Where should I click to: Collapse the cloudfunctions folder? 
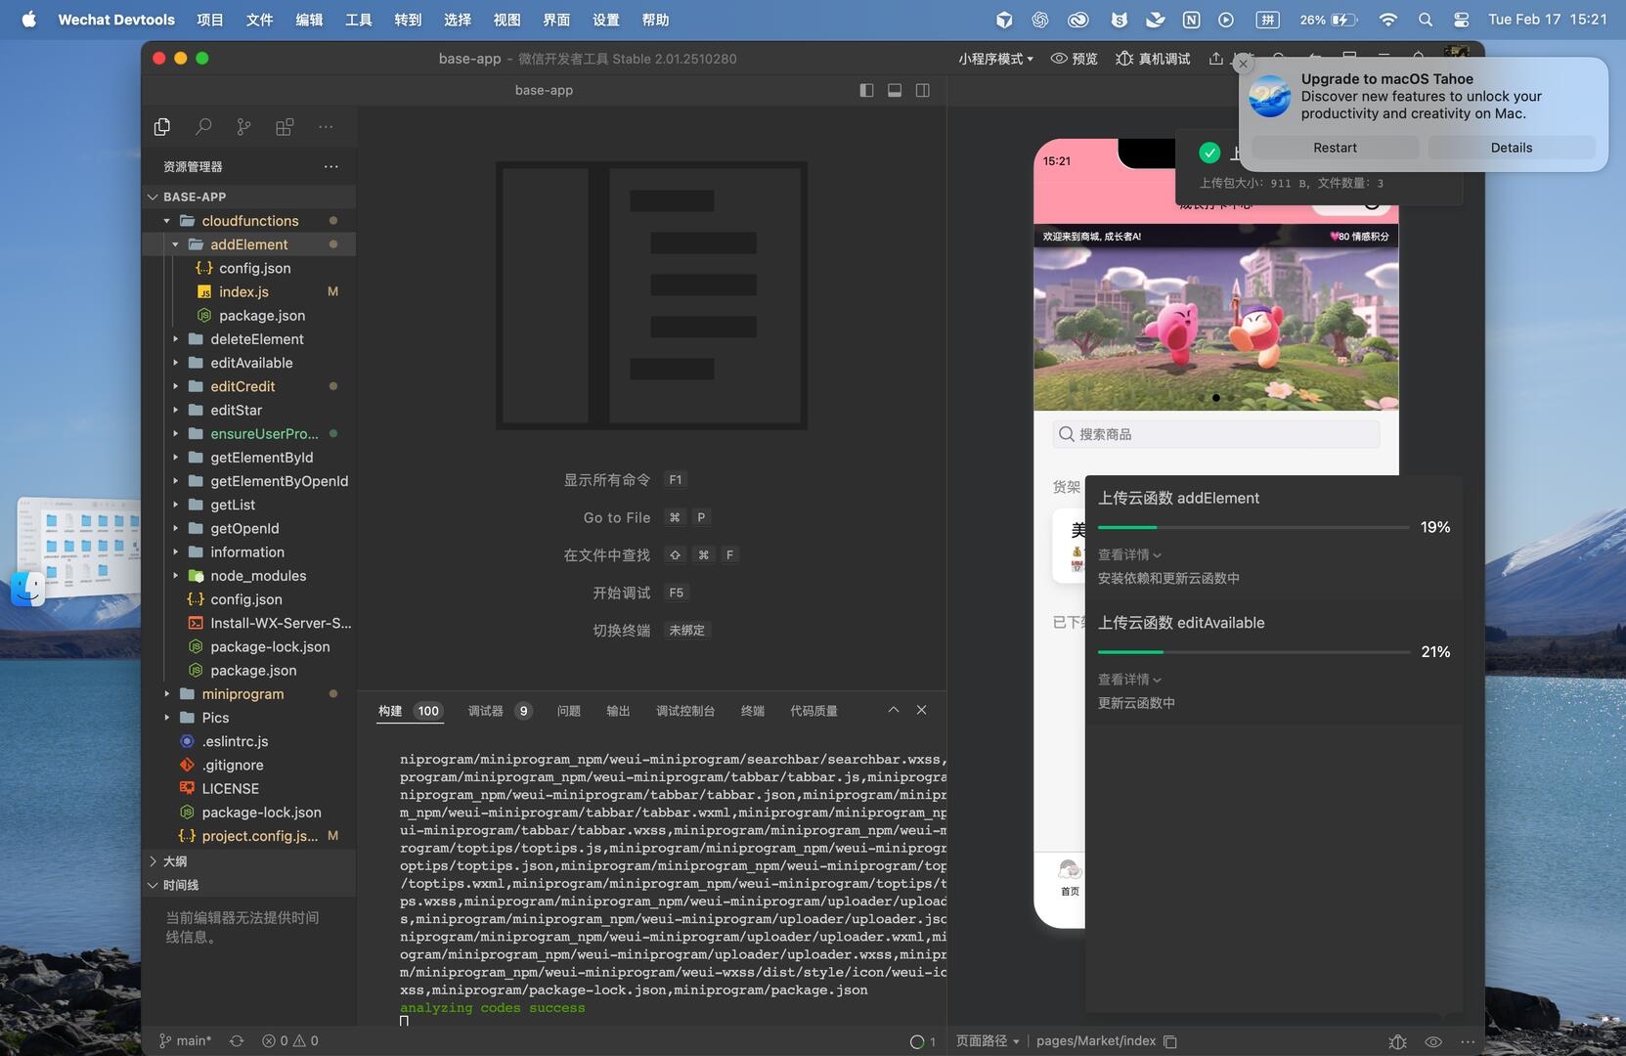click(167, 221)
